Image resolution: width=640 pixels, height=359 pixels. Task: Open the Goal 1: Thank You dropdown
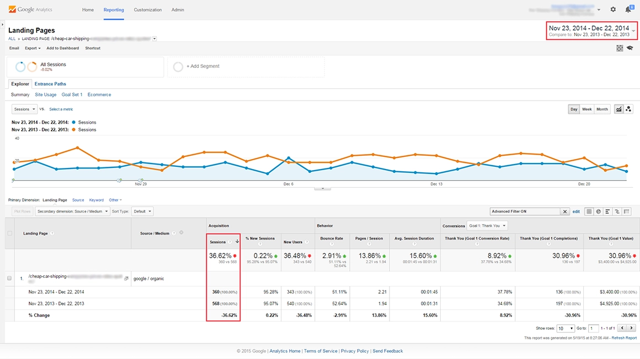point(487,225)
